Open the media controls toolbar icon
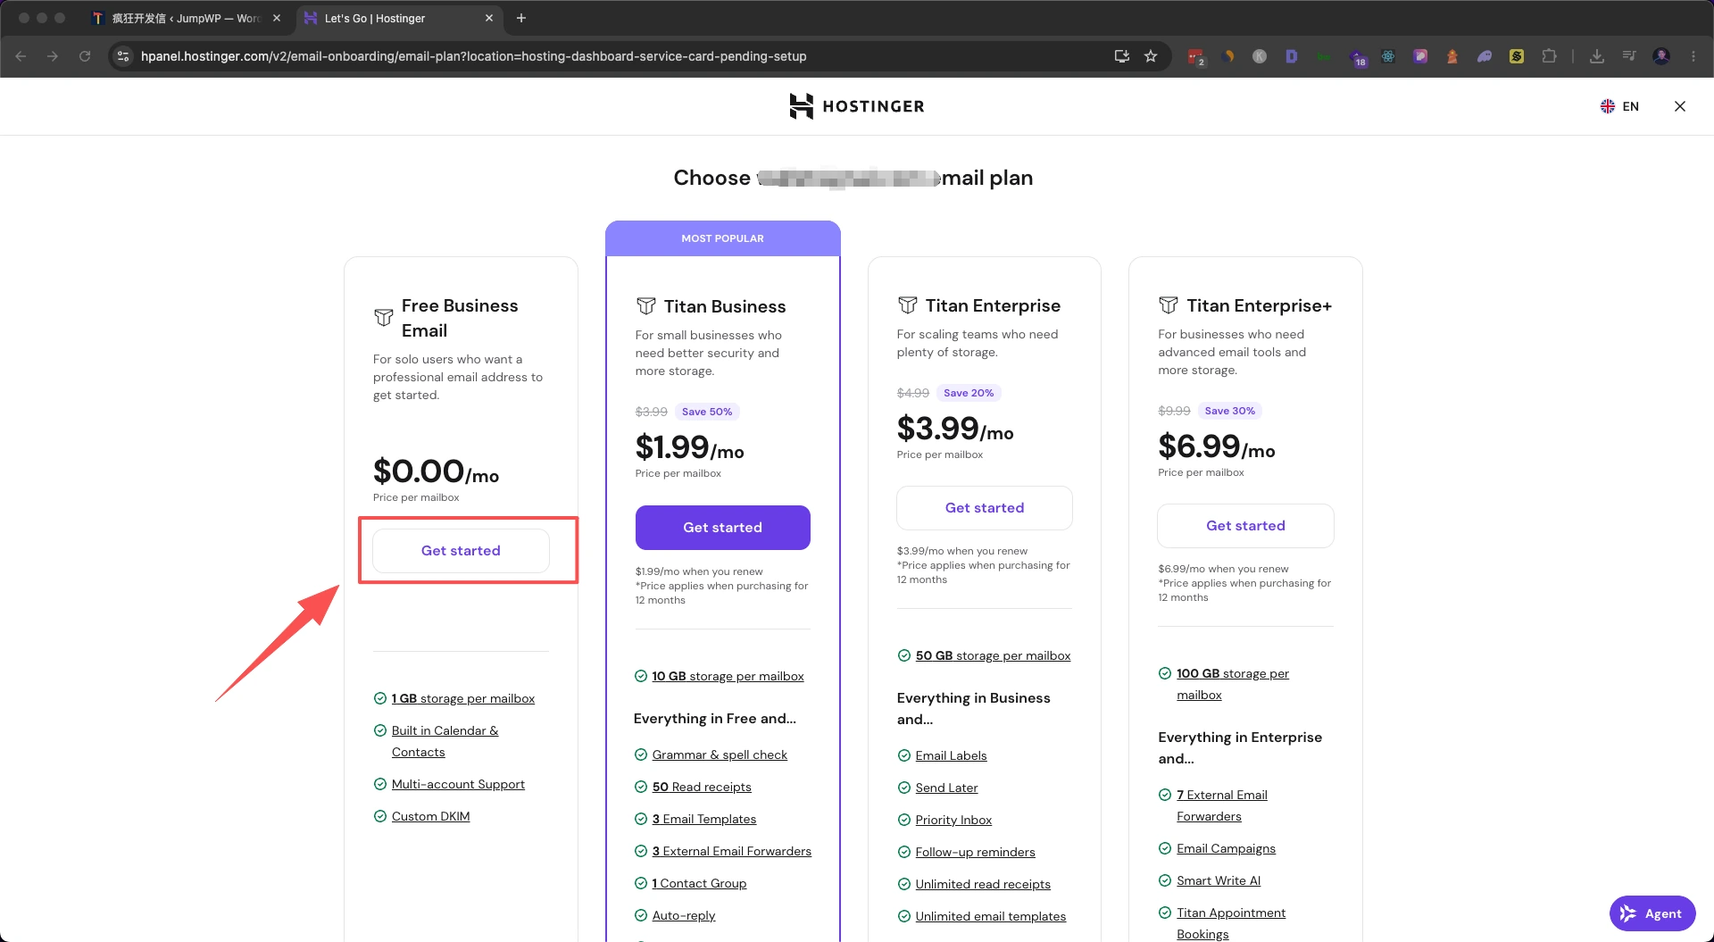This screenshot has height=942, width=1714. point(1629,56)
